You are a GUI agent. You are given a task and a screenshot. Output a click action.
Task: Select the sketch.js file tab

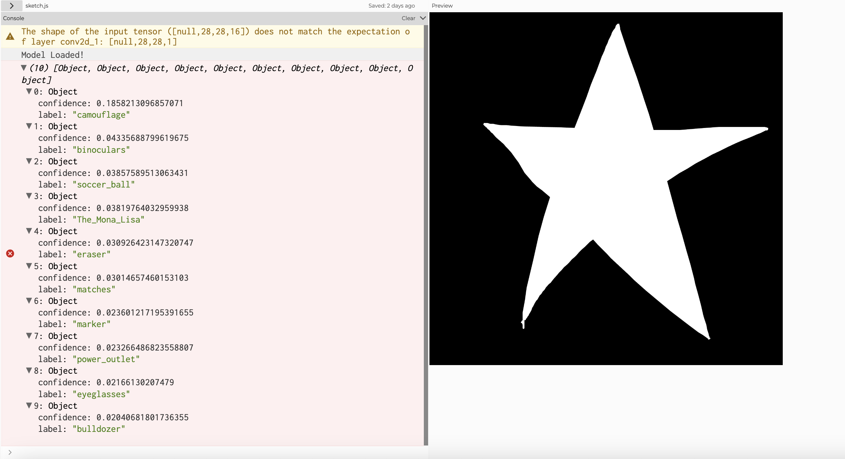[37, 6]
